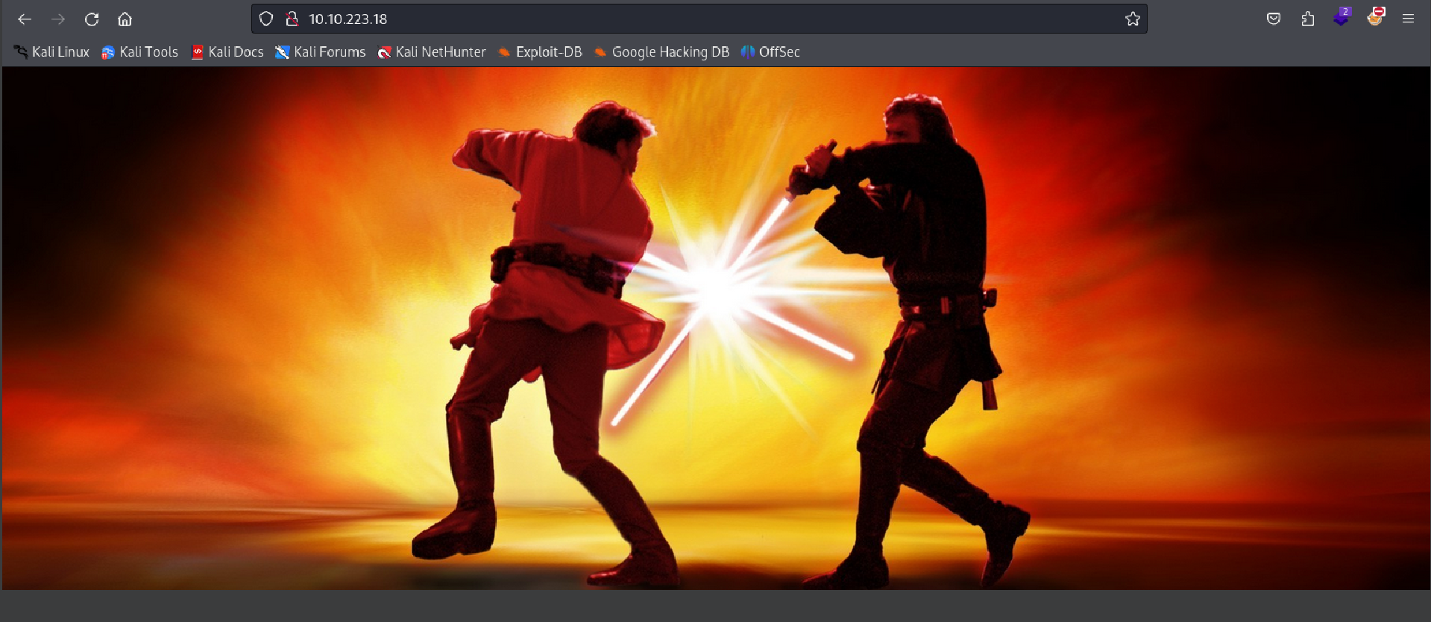Open the Kali Linux bookmark
The height and width of the screenshot is (622, 1431).
click(x=51, y=52)
